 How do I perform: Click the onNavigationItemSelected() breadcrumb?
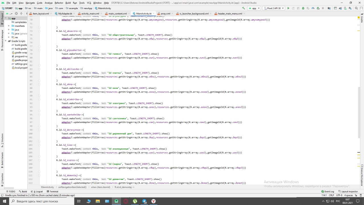[x=72, y=187]
